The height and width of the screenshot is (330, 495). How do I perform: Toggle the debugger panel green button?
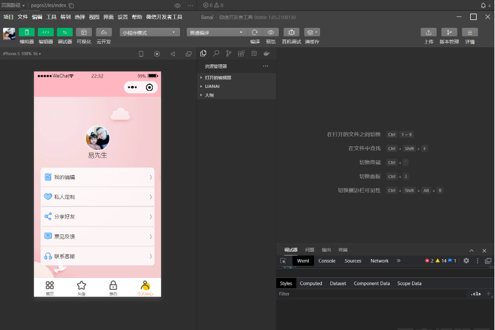point(65,32)
